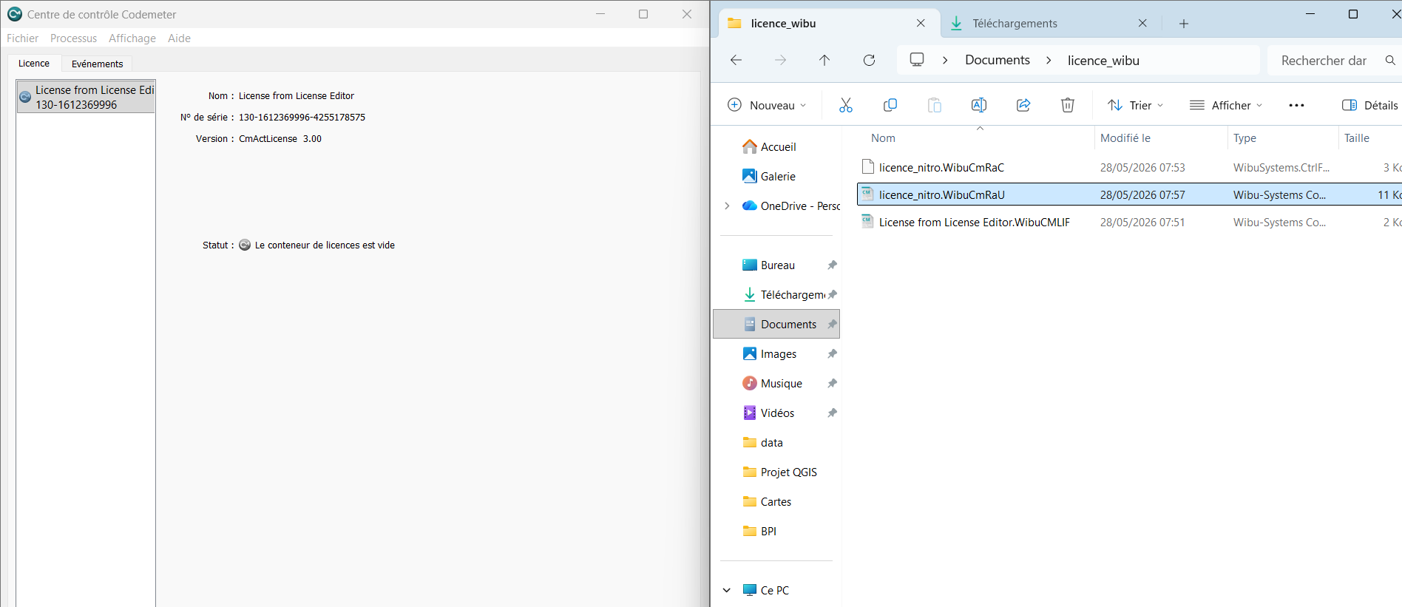Toggle the Détails pane button
The height and width of the screenshot is (607, 1402).
1370,105
